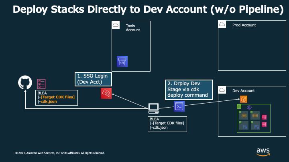Select the purple load balancer icon
This screenshot has height=162, width=289.
click(x=249, y=107)
